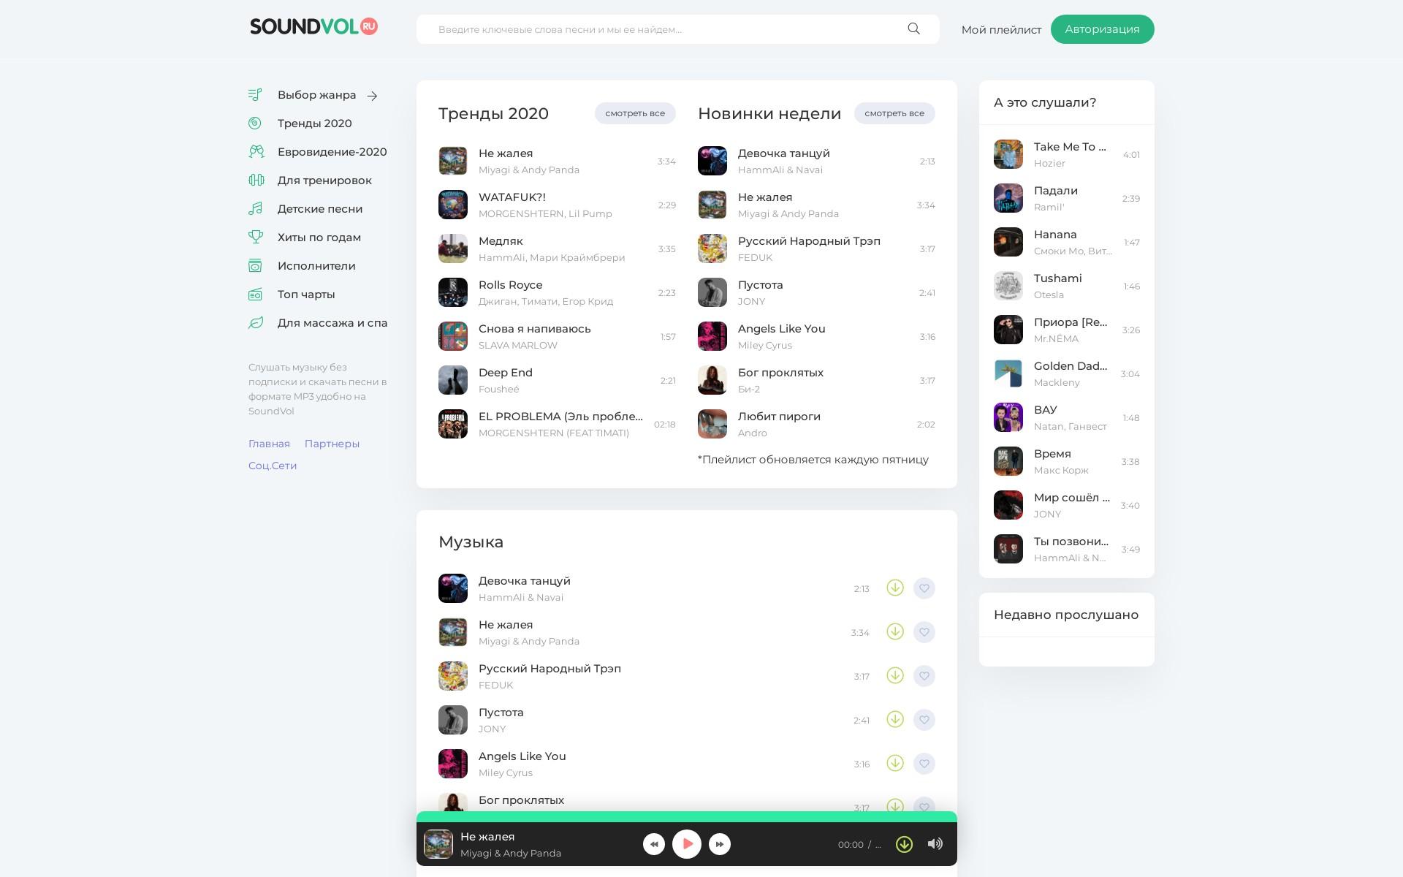Mute the player volume speaker icon
Image resolution: width=1403 pixels, height=877 pixels.
(935, 843)
